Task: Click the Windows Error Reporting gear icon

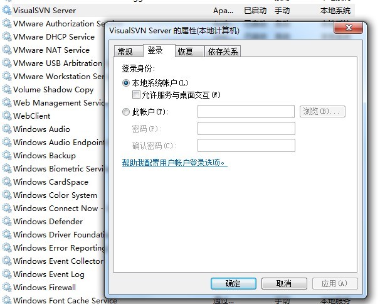Action: click(7, 248)
